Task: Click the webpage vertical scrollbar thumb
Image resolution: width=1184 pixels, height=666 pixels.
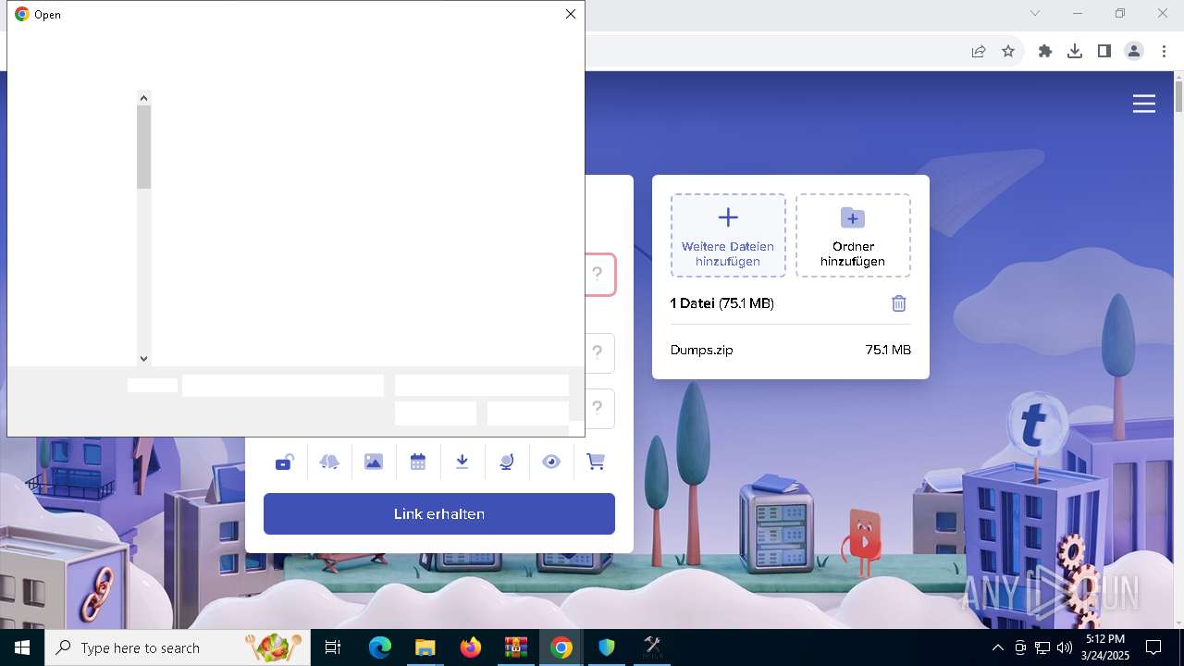Action: tap(1178, 95)
